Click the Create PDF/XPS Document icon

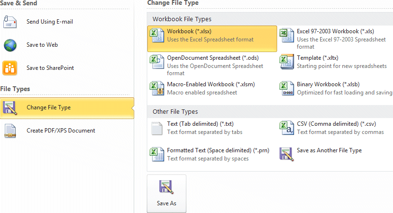11,131
